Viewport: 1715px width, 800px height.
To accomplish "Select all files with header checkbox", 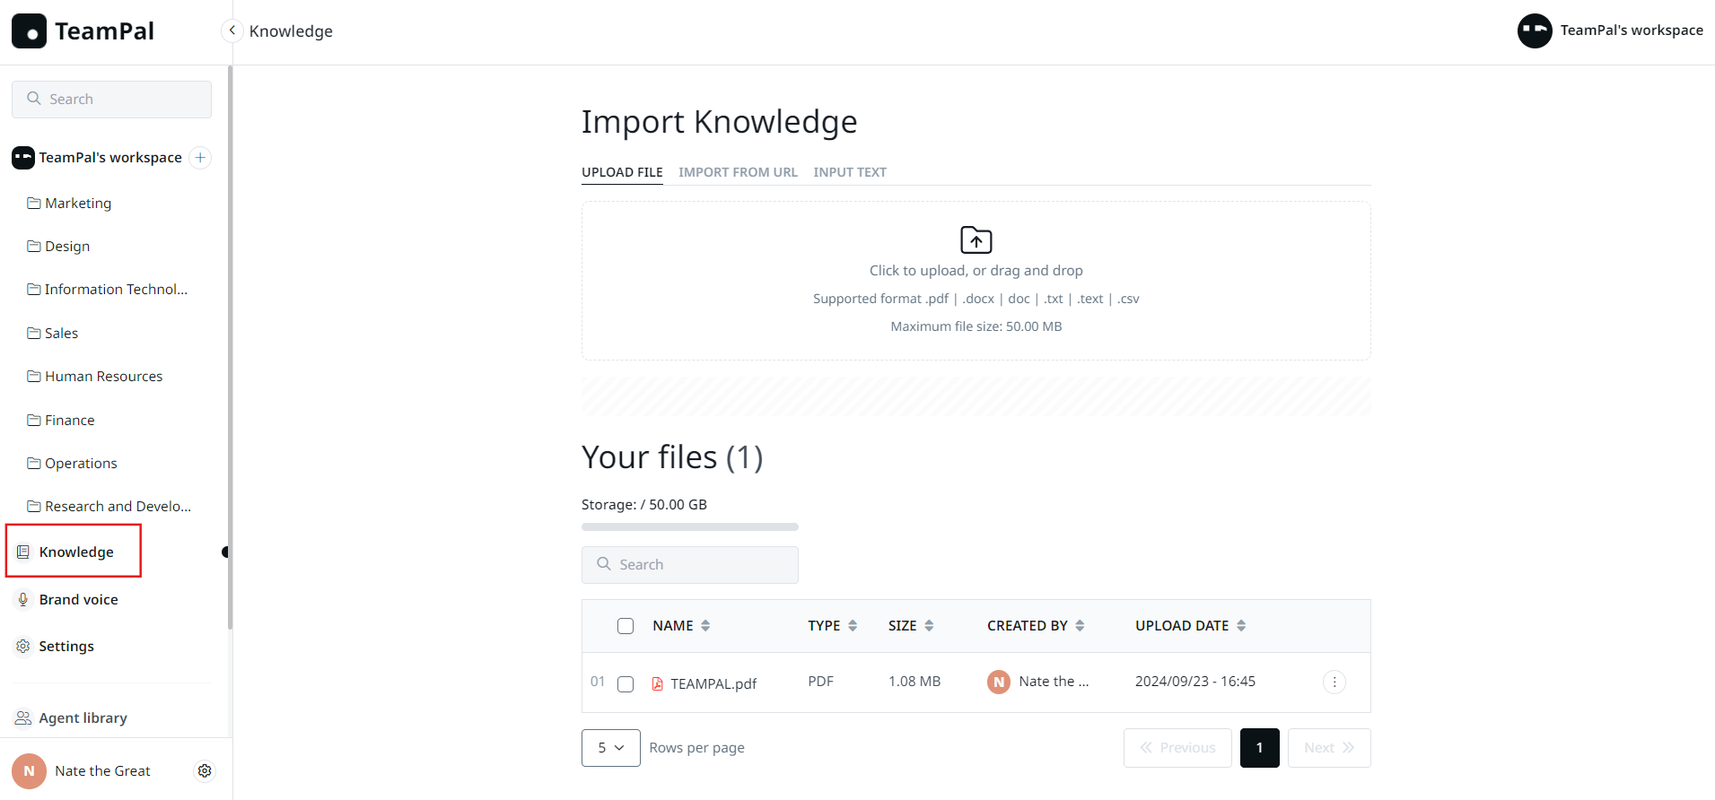I will point(626,626).
